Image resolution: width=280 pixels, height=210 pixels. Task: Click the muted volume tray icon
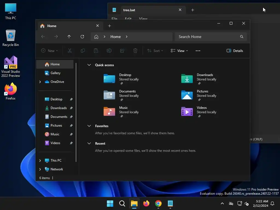pyautogui.click(x=247, y=203)
